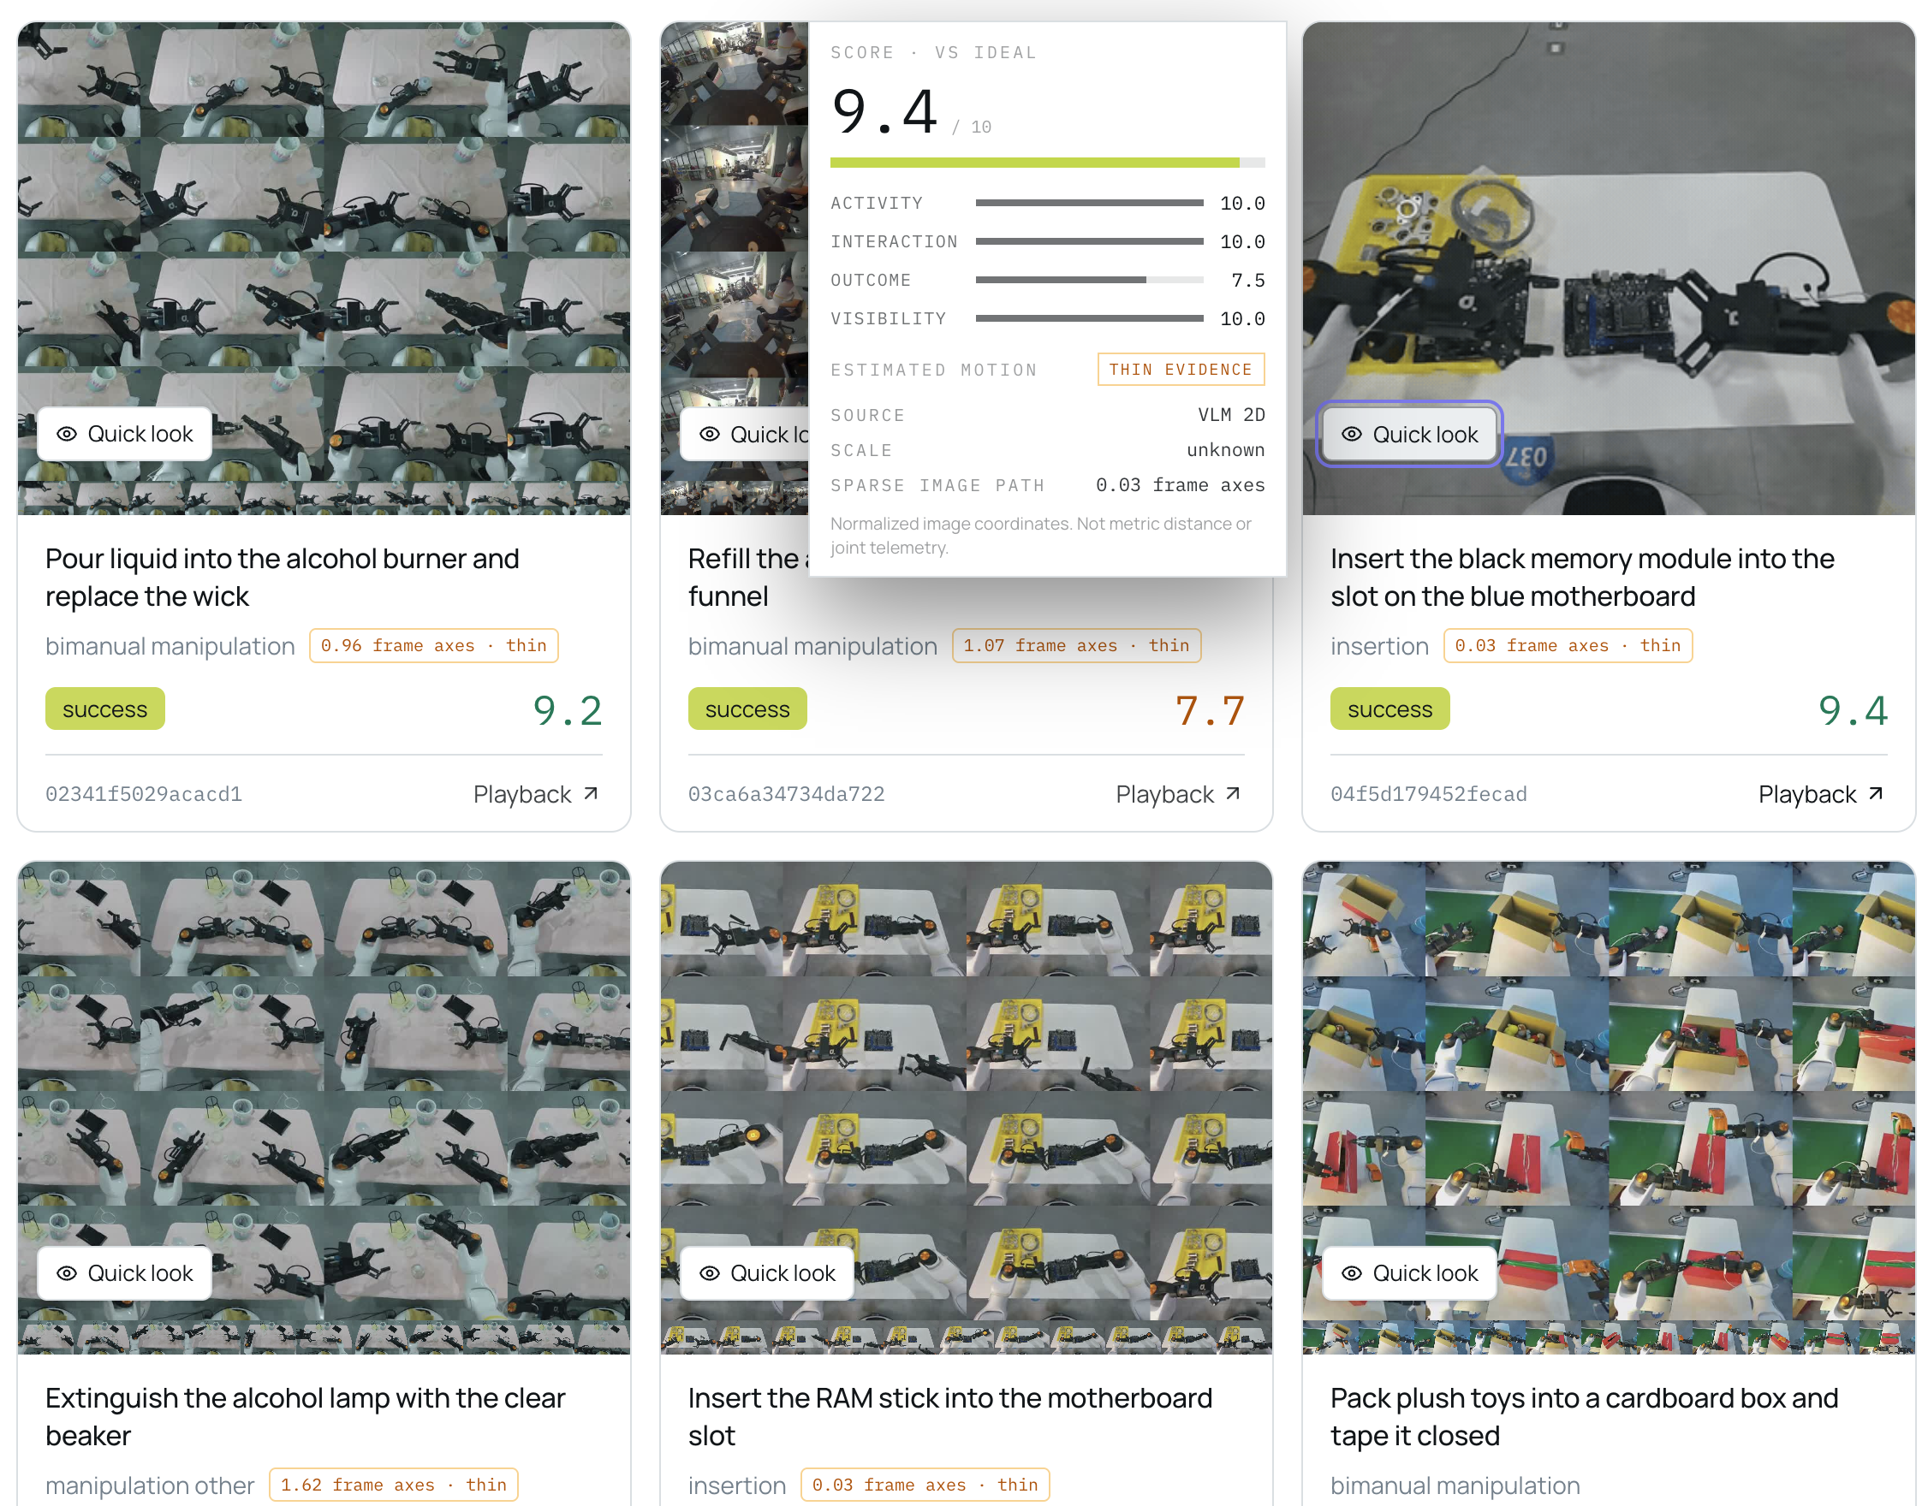Open Quick look on the plush toys card
Screen dimensions: 1928x1506
coord(1409,1273)
